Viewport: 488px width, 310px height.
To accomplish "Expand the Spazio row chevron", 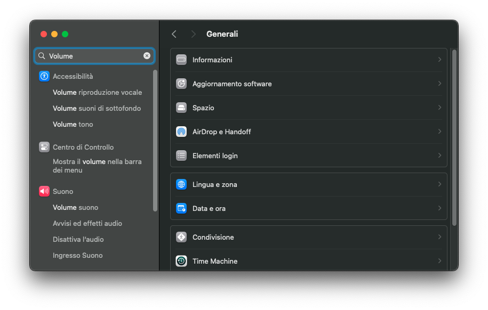I will click(x=439, y=108).
